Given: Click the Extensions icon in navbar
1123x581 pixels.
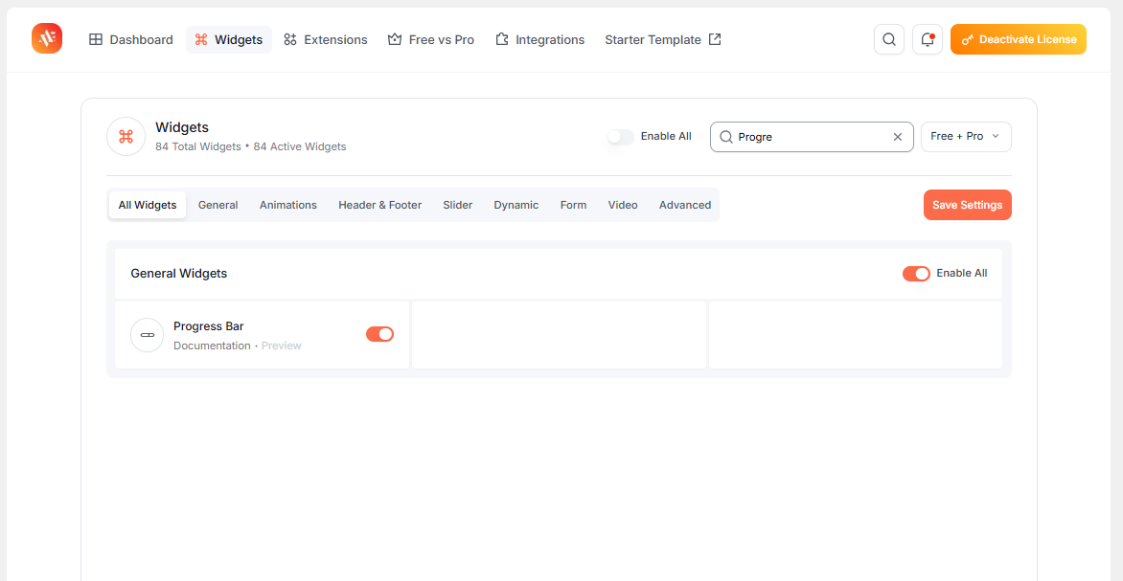Looking at the screenshot, I should [x=290, y=39].
